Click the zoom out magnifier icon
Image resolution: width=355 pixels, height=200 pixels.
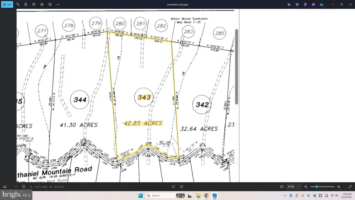click(306, 187)
